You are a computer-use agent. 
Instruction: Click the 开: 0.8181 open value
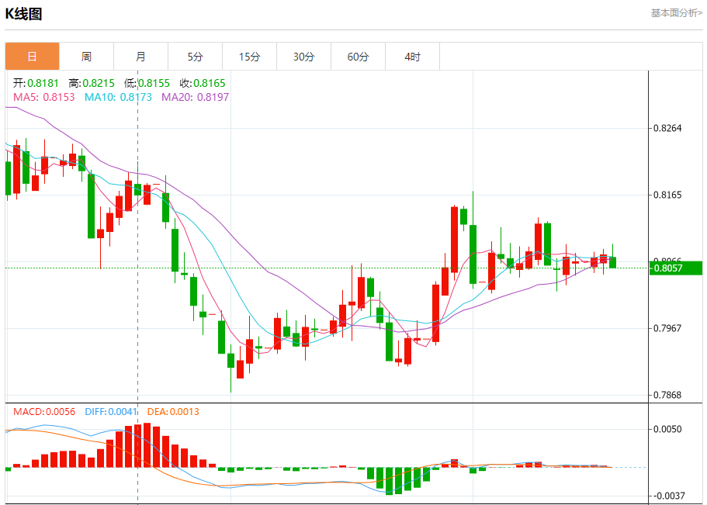[36, 83]
